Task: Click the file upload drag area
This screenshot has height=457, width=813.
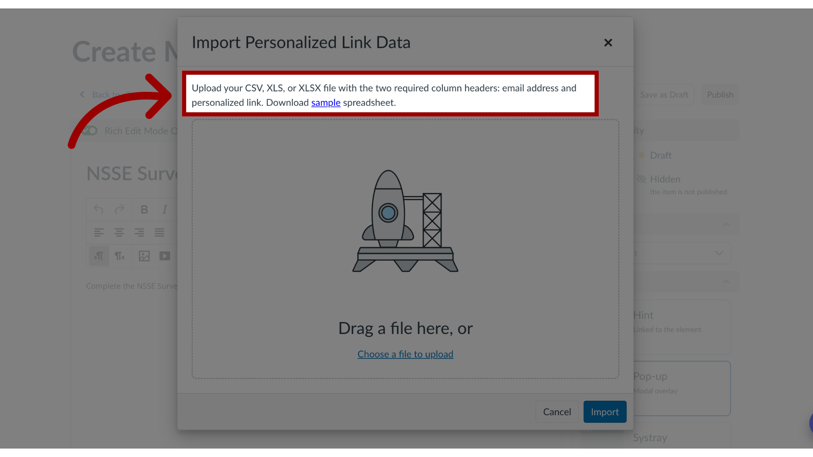Action: pos(405,249)
